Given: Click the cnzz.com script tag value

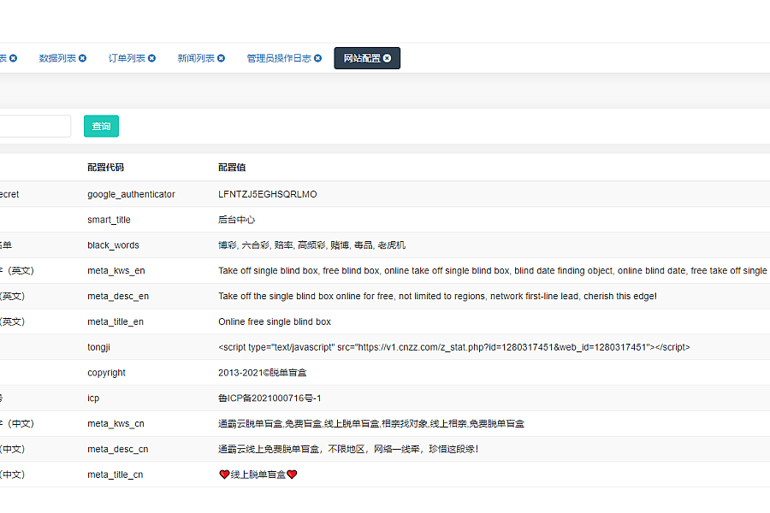Looking at the screenshot, I should click(454, 348).
